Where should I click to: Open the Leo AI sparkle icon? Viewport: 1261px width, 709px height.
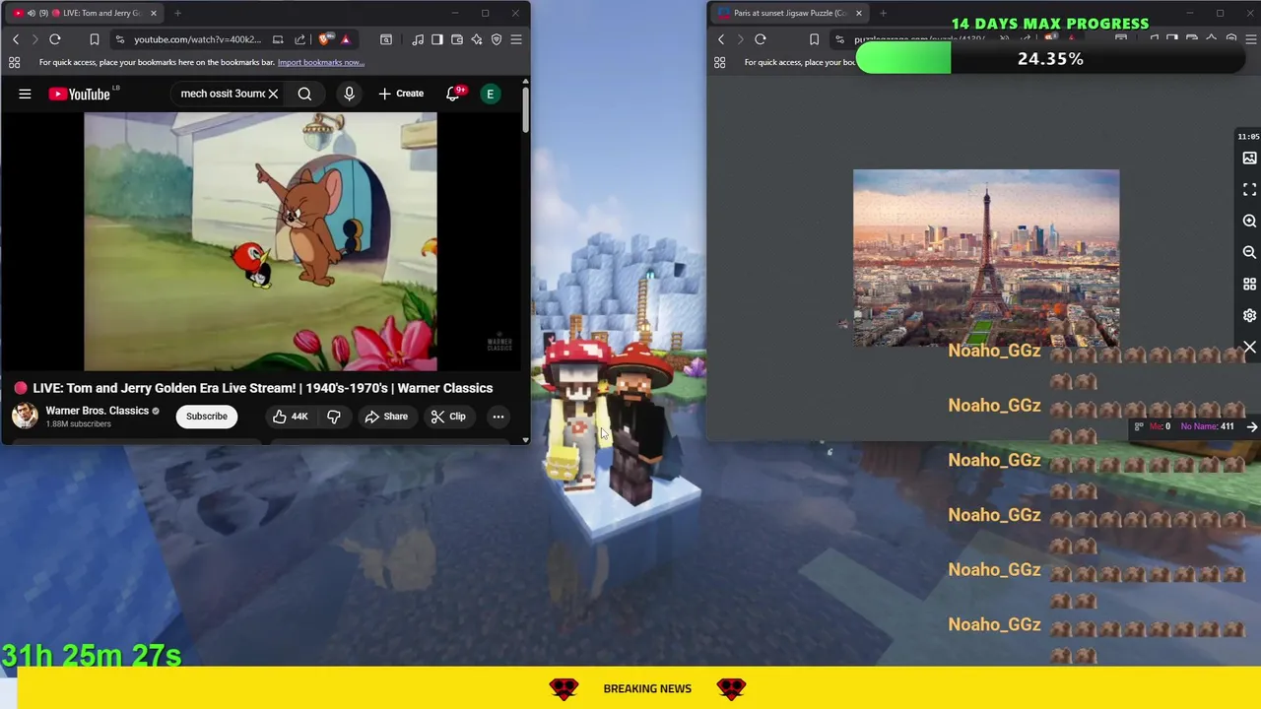tap(477, 39)
